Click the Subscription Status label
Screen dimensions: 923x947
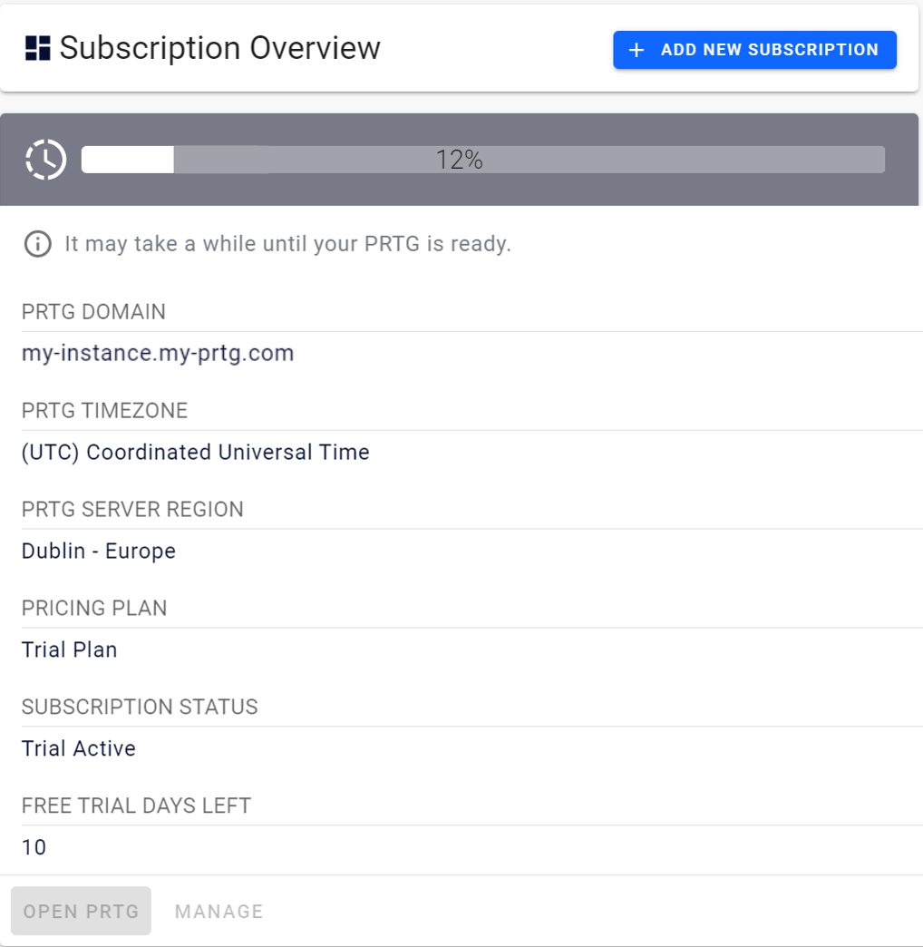click(141, 707)
